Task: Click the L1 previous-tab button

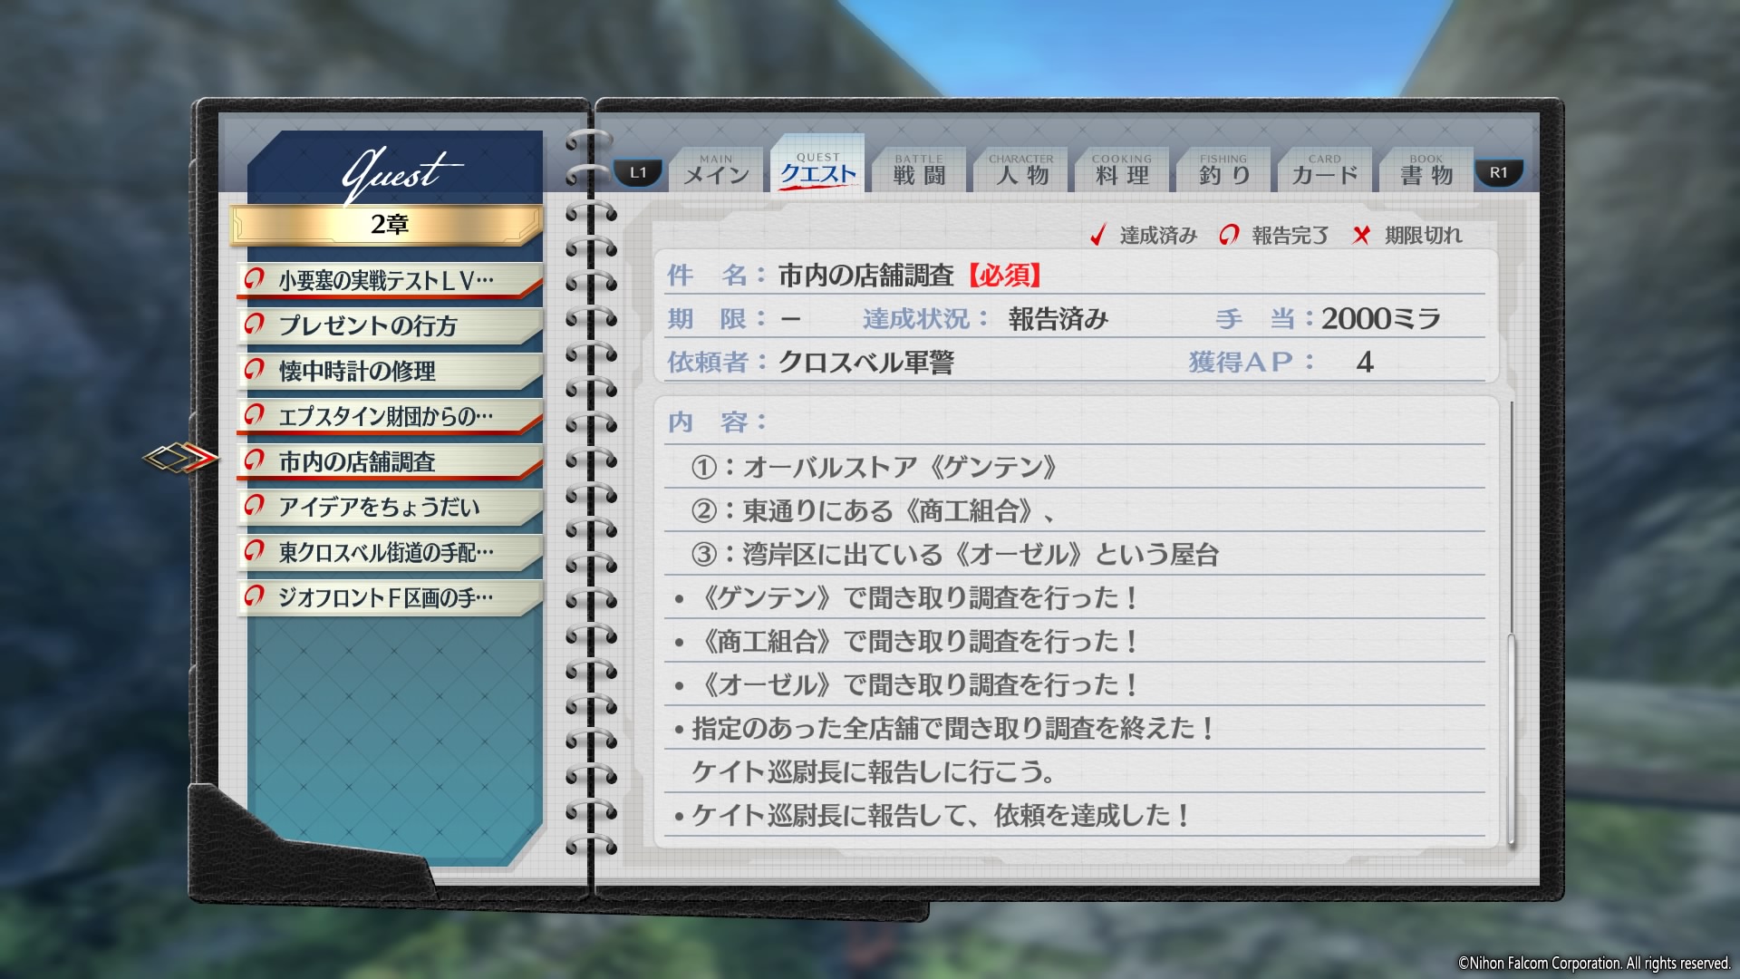Action: pyautogui.click(x=639, y=172)
